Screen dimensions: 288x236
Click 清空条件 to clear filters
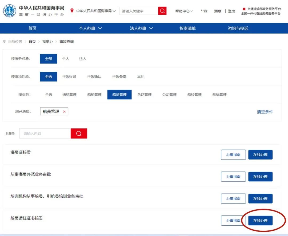[x=265, y=112]
